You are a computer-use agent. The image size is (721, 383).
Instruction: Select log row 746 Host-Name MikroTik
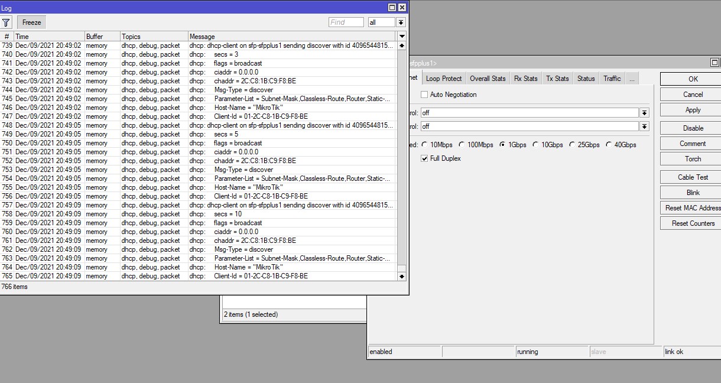pyautogui.click(x=199, y=108)
